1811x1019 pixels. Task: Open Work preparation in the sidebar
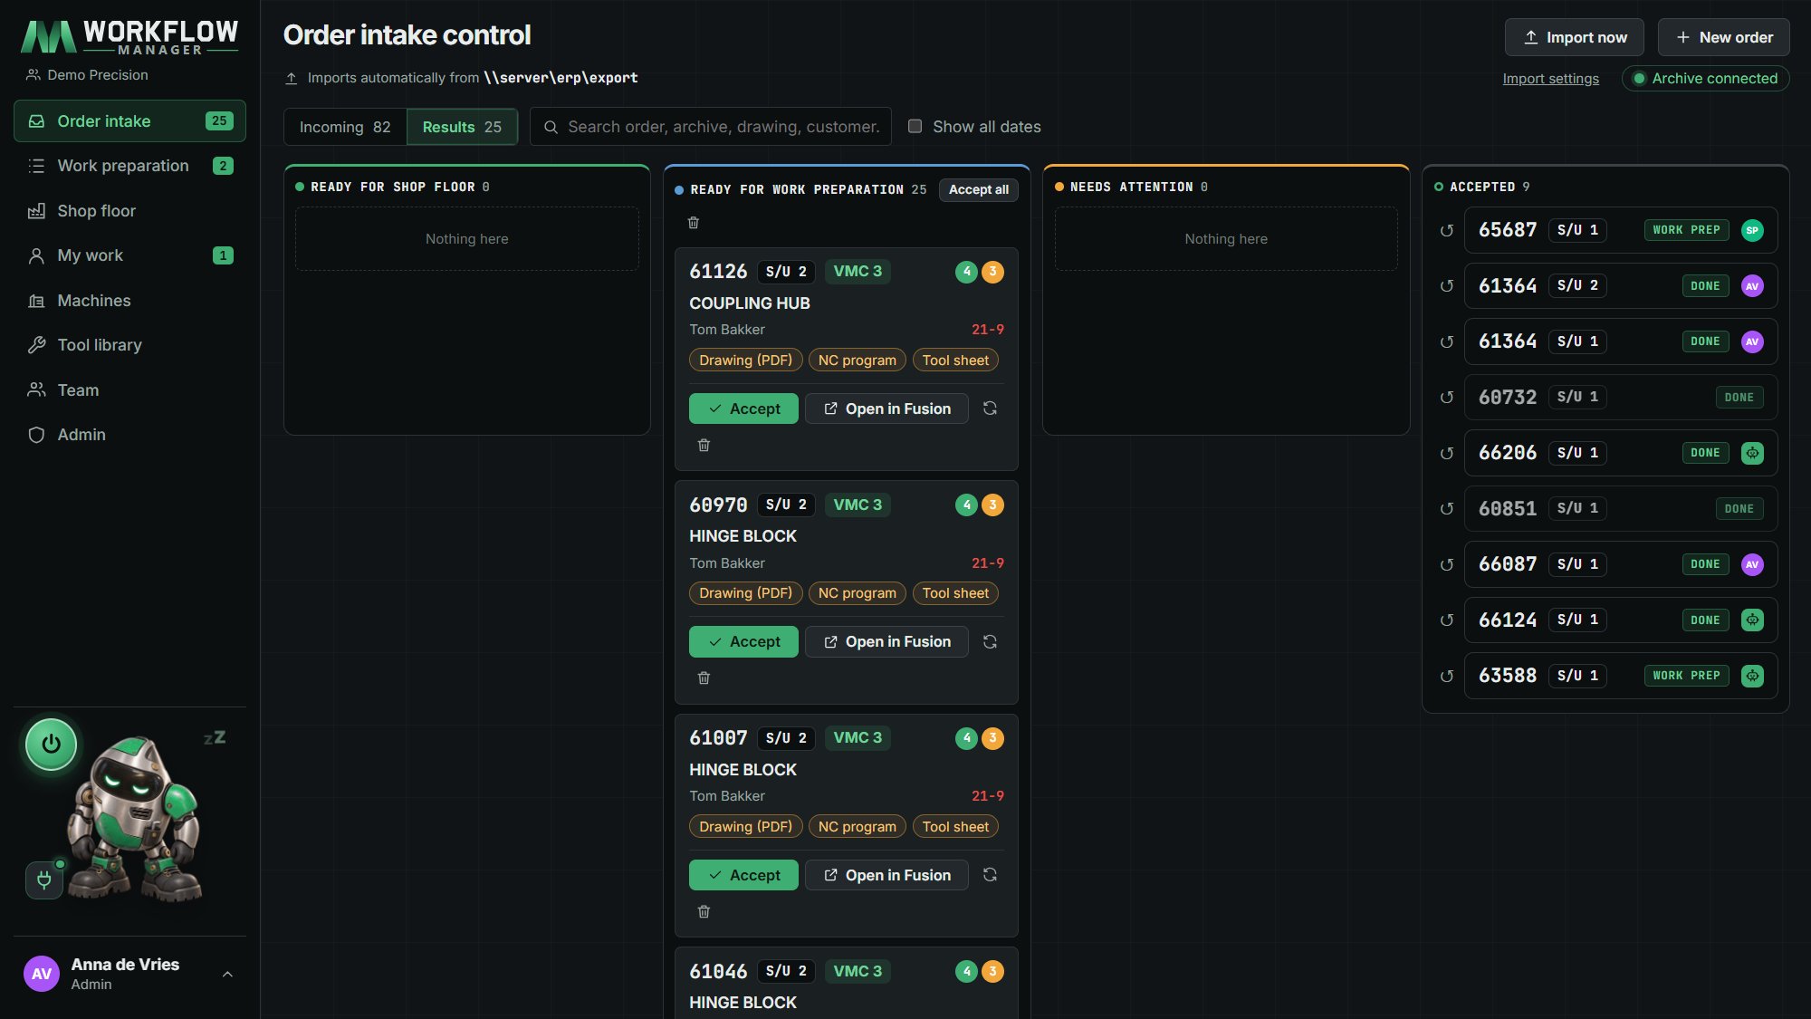(129, 166)
